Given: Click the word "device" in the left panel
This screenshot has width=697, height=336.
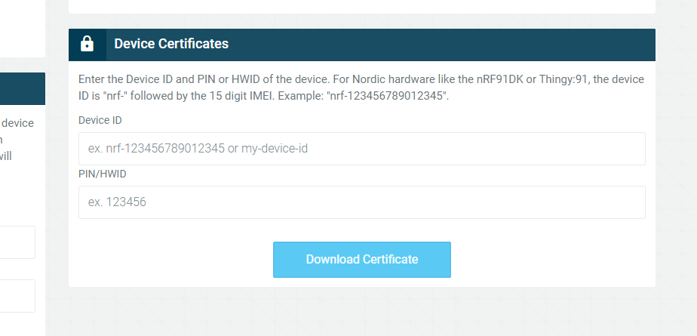Looking at the screenshot, I should (x=17, y=123).
